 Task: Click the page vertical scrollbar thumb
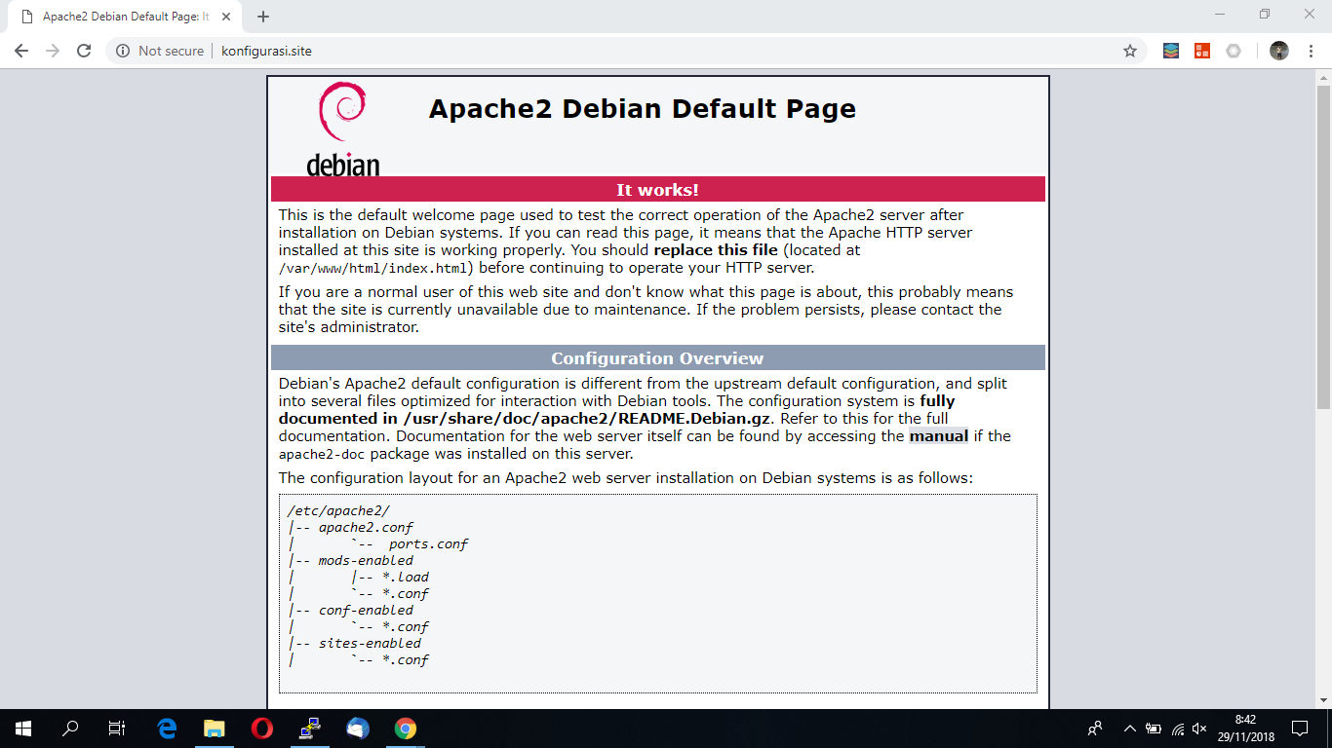pos(1323,246)
